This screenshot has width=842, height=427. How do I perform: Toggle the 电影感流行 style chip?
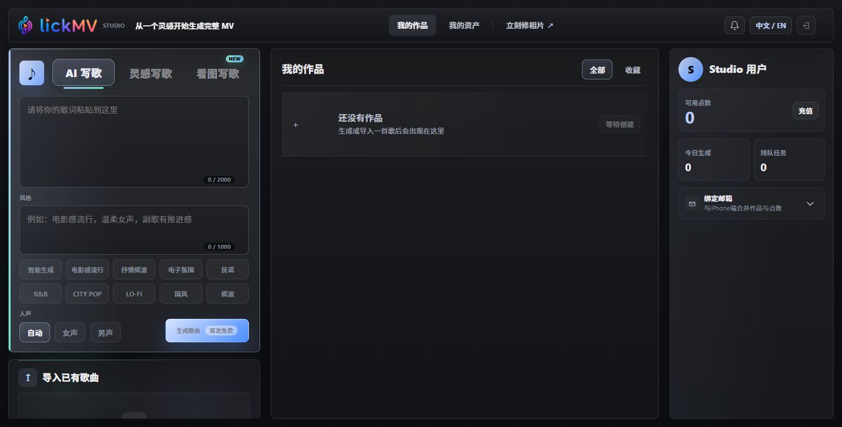(x=87, y=269)
